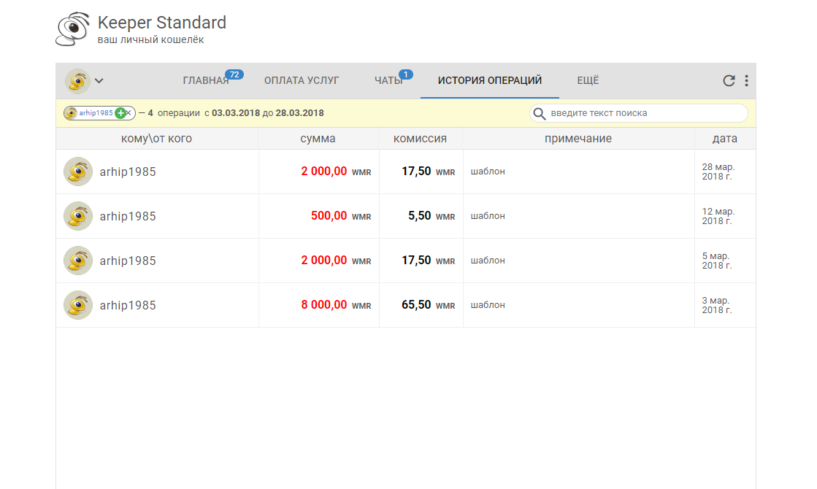Click the 1 badge on ЧАТЫ
Viewport: 817px width, 489px height.
[x=406, y=74]
